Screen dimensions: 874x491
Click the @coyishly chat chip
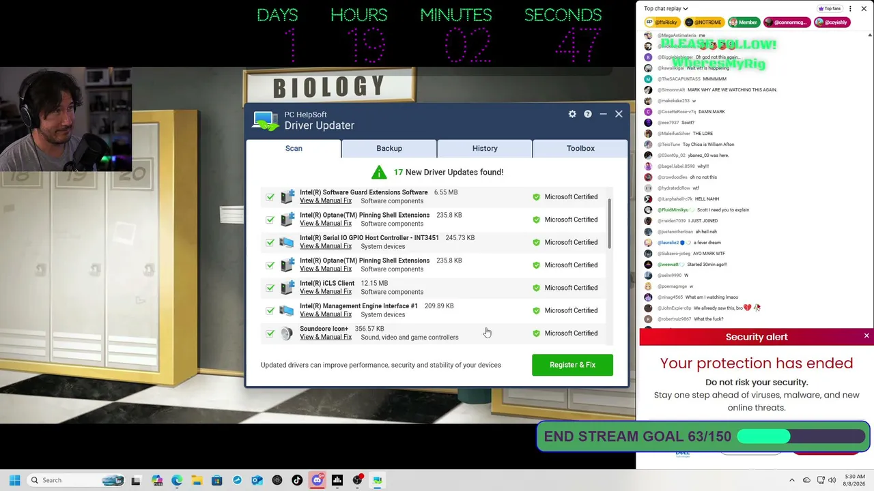[x=832, y=23]
